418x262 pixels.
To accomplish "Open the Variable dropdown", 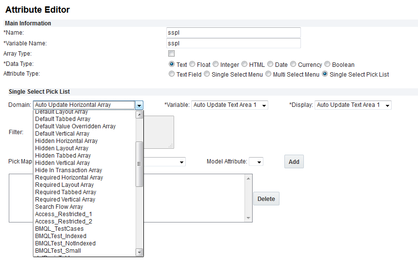I will click(x=230, y=105).
